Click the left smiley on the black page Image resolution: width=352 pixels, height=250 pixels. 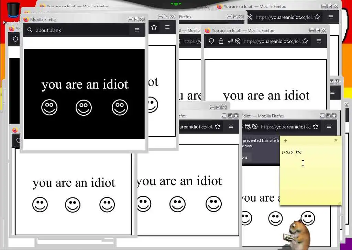coord(49,107)
